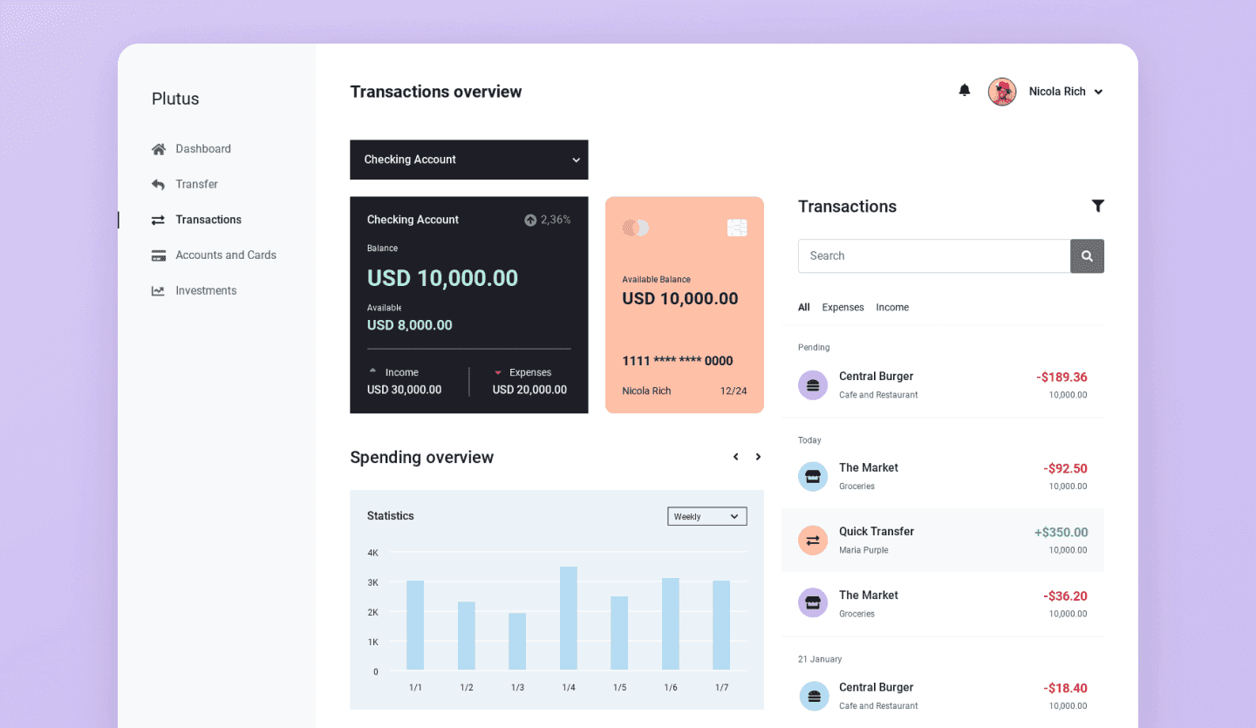Image resolution: width=1256 pixels, height=728 pixels.
Task: Click the 1/7 bar in statistics chart
Action: coord(721,625)
